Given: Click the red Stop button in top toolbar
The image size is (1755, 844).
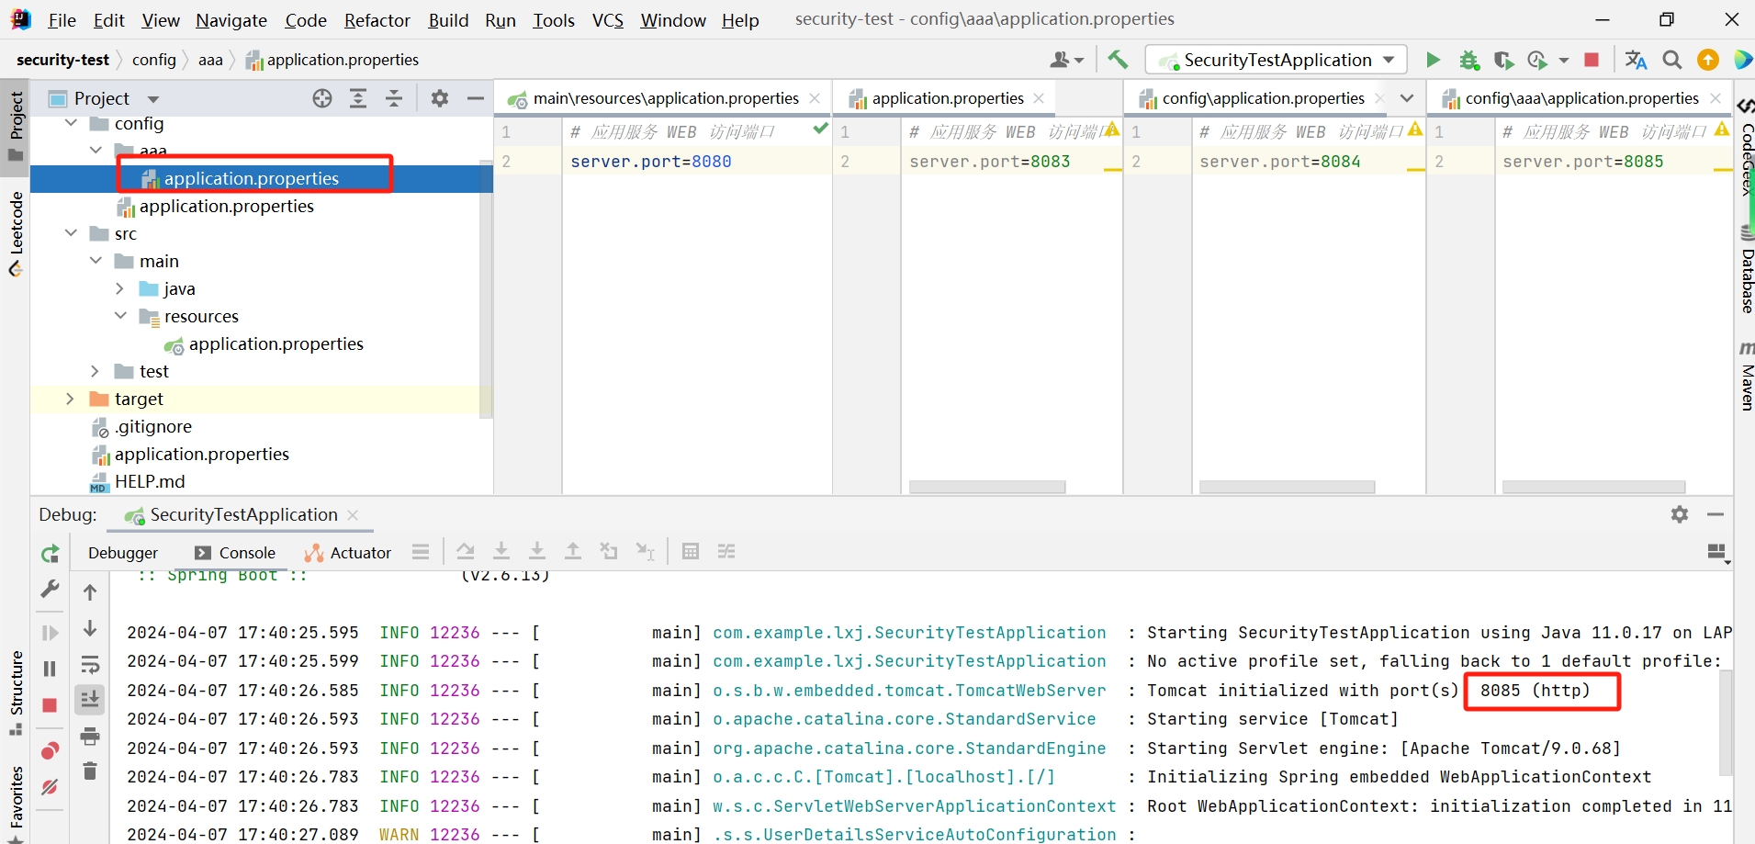Looking at the screenshot, I should (1592, 60).
